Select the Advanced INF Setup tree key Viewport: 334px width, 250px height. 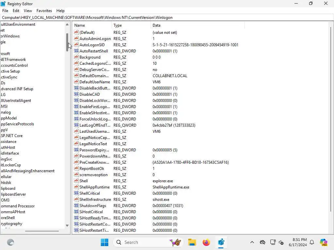pos(17,89)
